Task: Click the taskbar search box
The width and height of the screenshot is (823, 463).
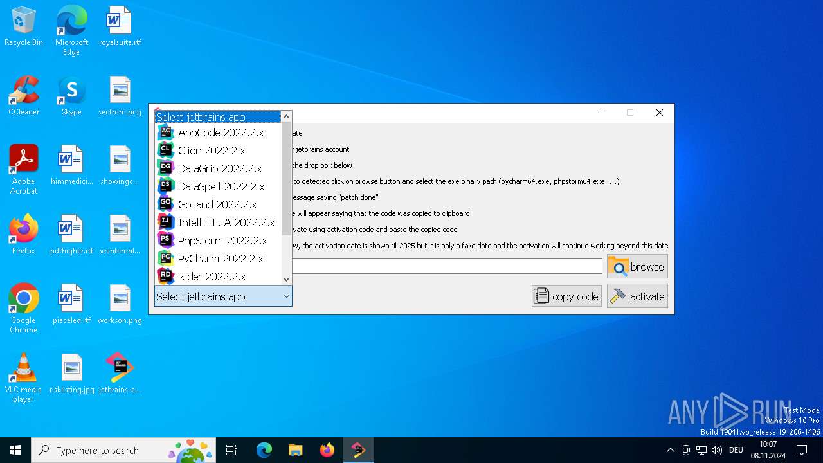Action: [x=125, y=450]
